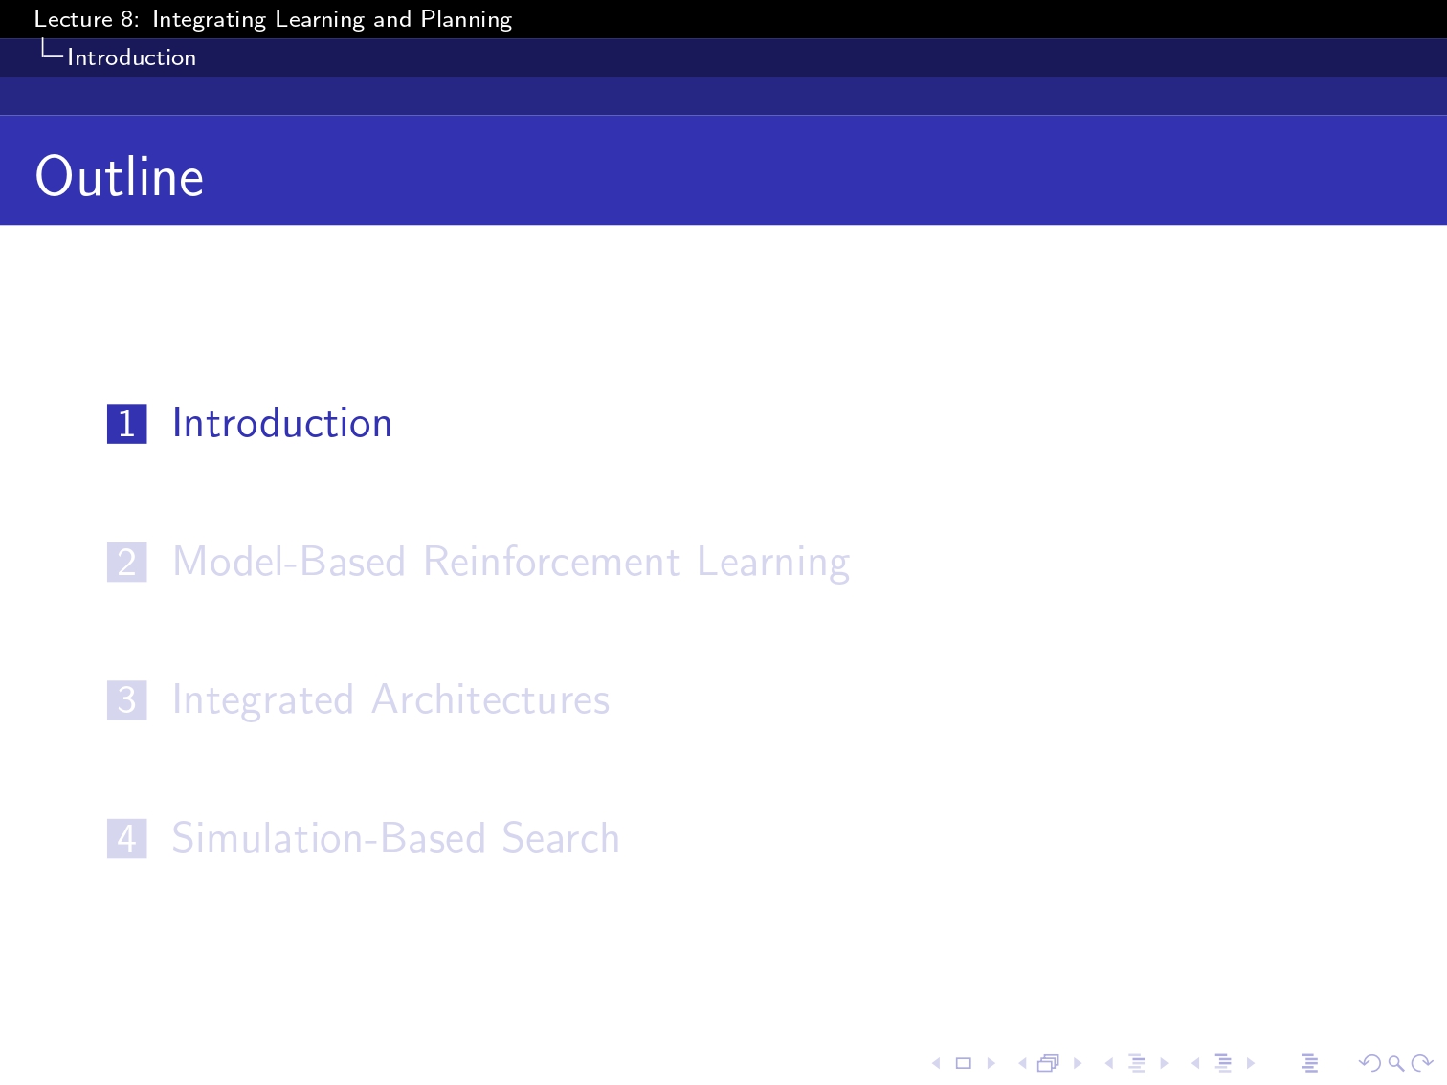Jump to next subsection arrow
Screen dimensions: 1447x1085
point(1165,1063)
